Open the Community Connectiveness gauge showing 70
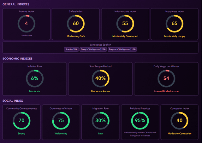 pos(21,120)
